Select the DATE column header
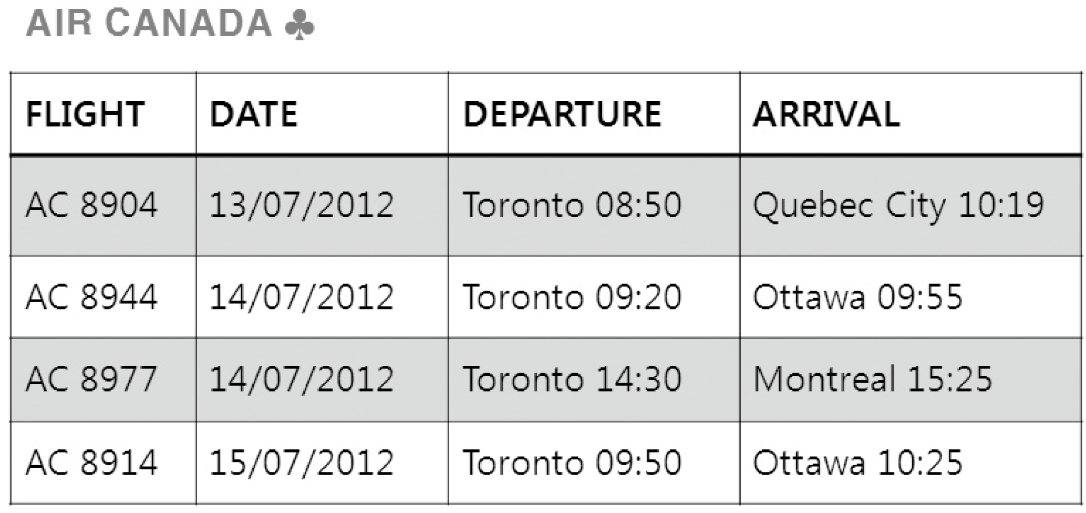 pyautogui.click(x=254, y=114)
